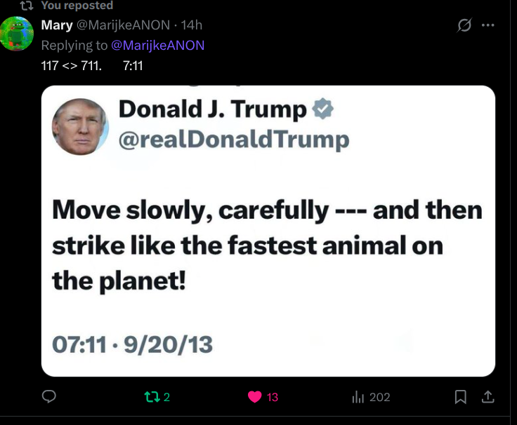Click the repost icon next to 'You reposted'
The image size is (517, 425).
pos(27,6)
